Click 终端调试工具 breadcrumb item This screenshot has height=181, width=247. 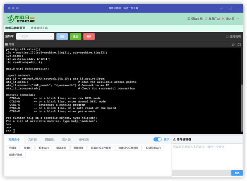pyautogui.click(x=39, y=28)
